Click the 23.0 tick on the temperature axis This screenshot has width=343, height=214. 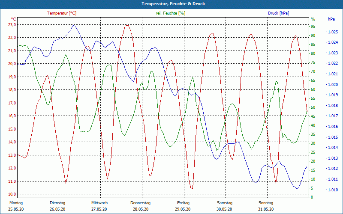tap(12, 25)
